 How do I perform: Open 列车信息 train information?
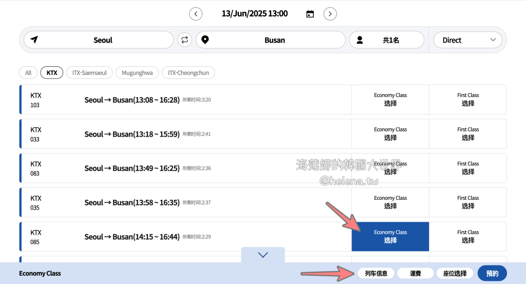pos(376,273)
